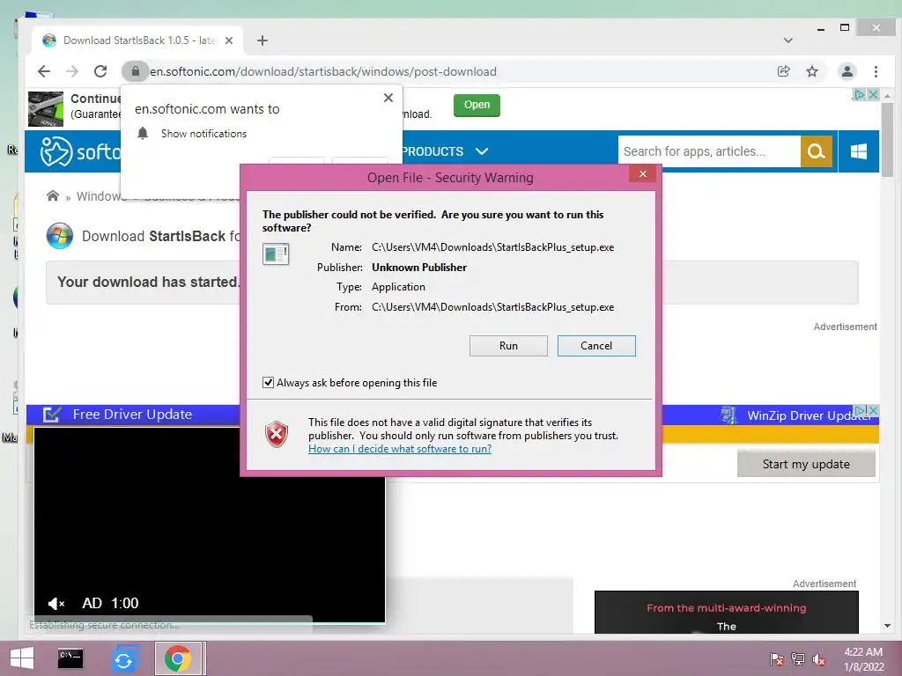Go forward in Chrome browser
Screen dimensions: 902x676
72,71
